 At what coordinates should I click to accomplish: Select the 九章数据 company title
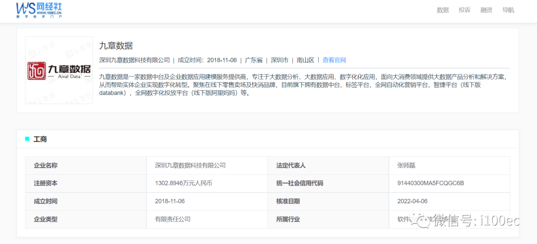click(x=116, y=46)
